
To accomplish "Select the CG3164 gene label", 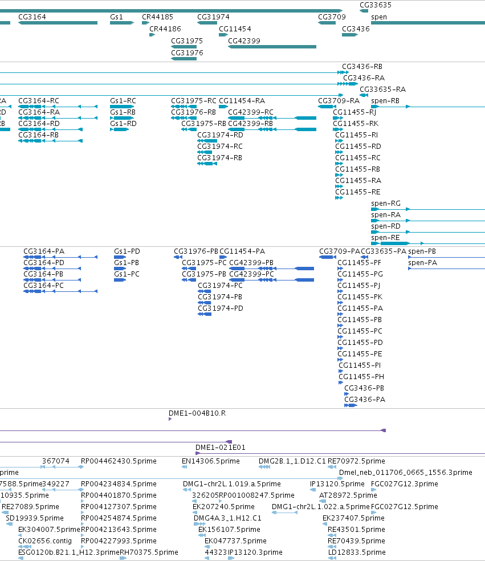I will click(x=32, y=17).
